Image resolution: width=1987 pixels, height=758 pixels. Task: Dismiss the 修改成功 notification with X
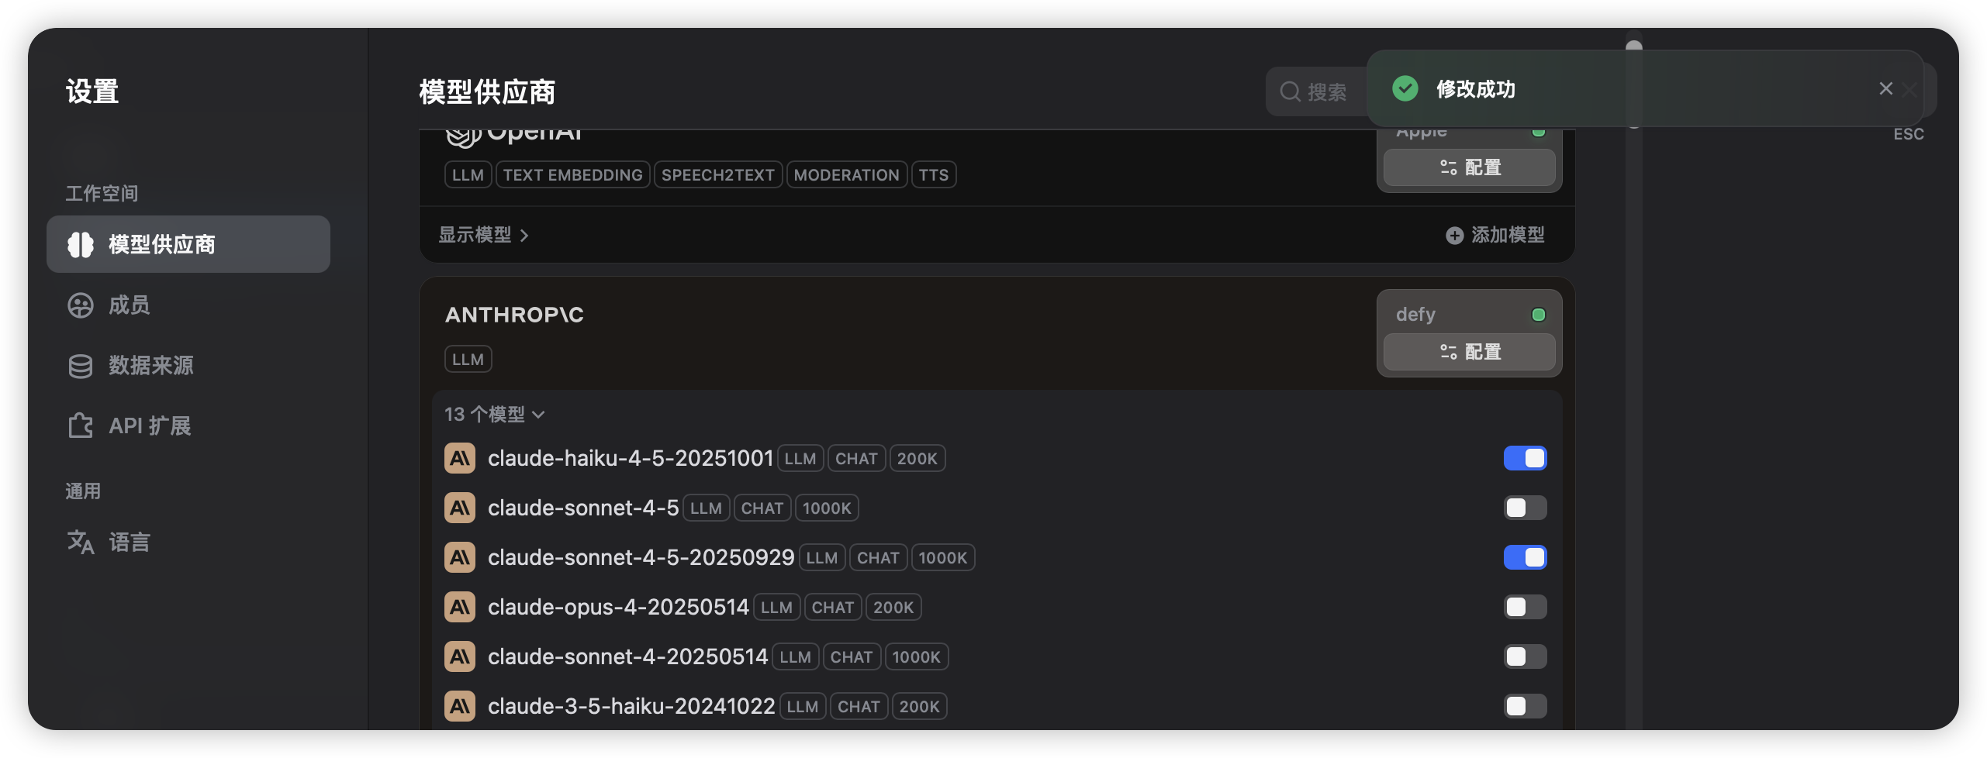pyautogui.click(x=1885, y=89)
